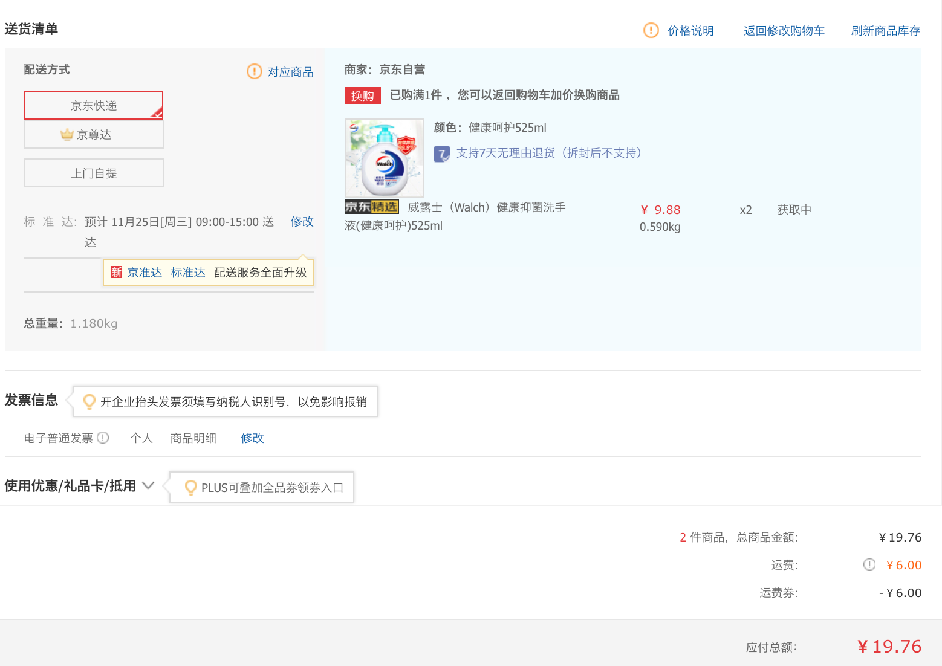Click the shipping fee info icon
Viewport: 942px width, 666px height.
[869, 564]
